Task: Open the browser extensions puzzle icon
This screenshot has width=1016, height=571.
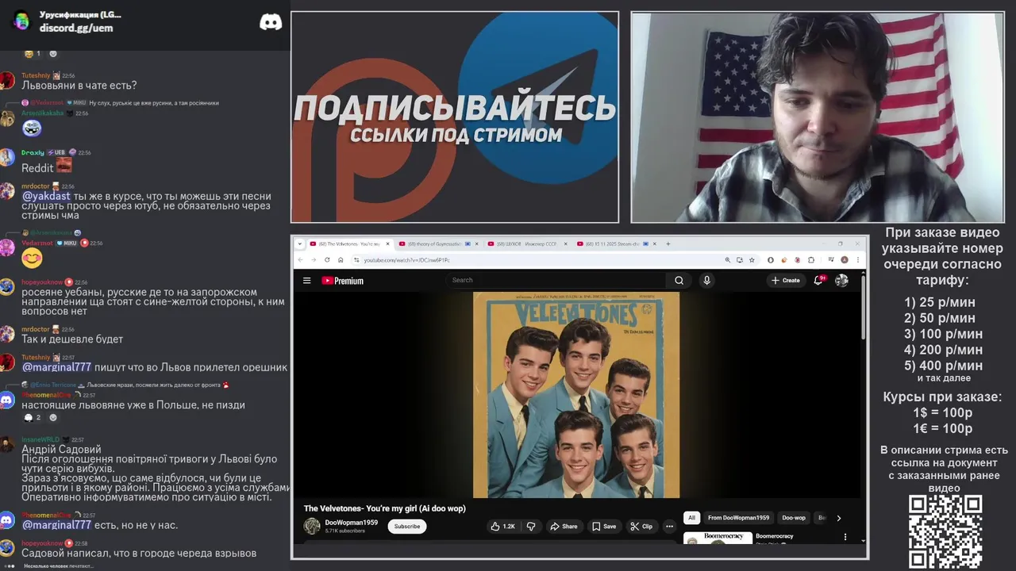Action: (x=811, y=259)
